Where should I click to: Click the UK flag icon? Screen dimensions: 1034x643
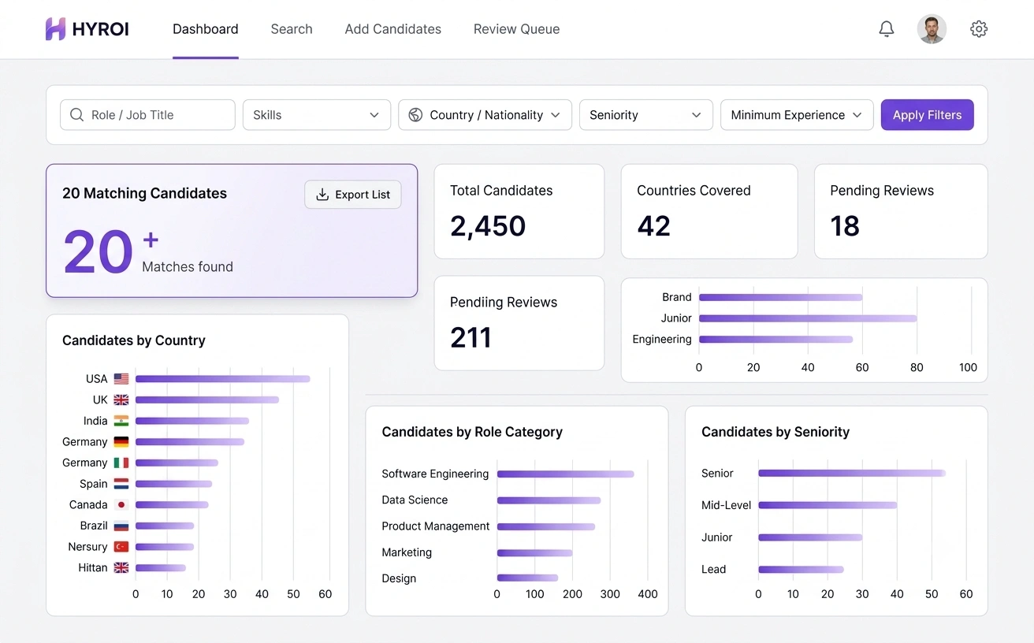pyautogui.click(x=121, y=400)
